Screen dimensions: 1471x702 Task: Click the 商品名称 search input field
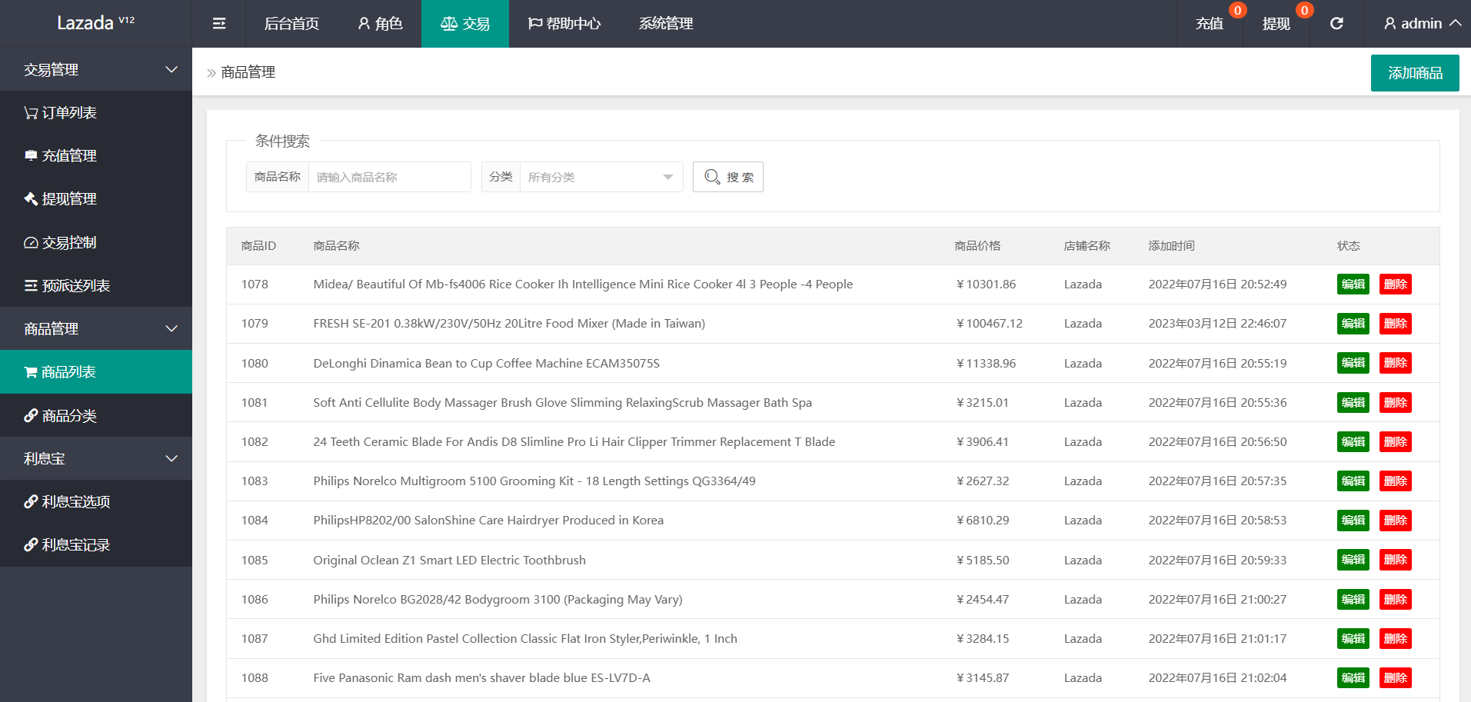pyautogui.click(x=390, y=177)
